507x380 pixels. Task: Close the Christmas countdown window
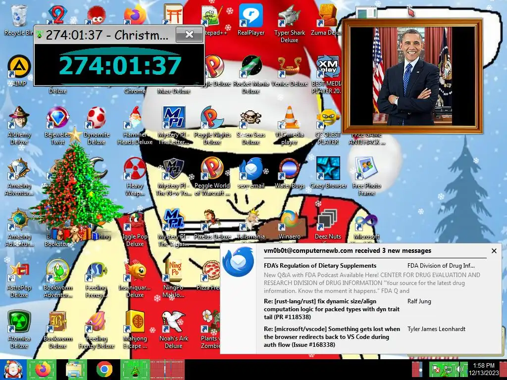[189, 35]
